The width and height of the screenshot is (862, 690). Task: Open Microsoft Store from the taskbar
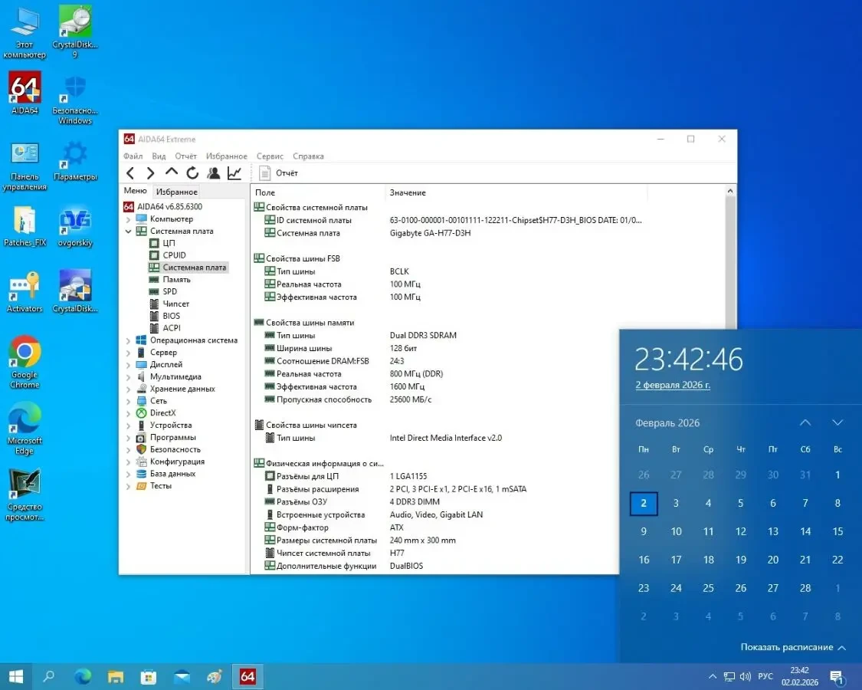pos(149,677)
